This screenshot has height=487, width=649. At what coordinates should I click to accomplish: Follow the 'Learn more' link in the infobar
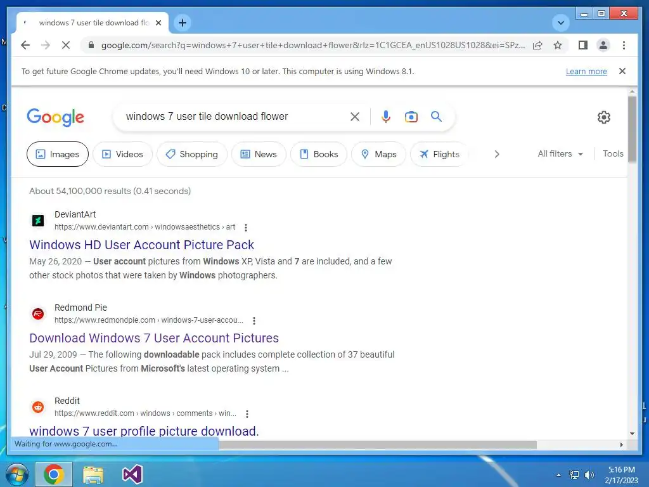point(586,71)
